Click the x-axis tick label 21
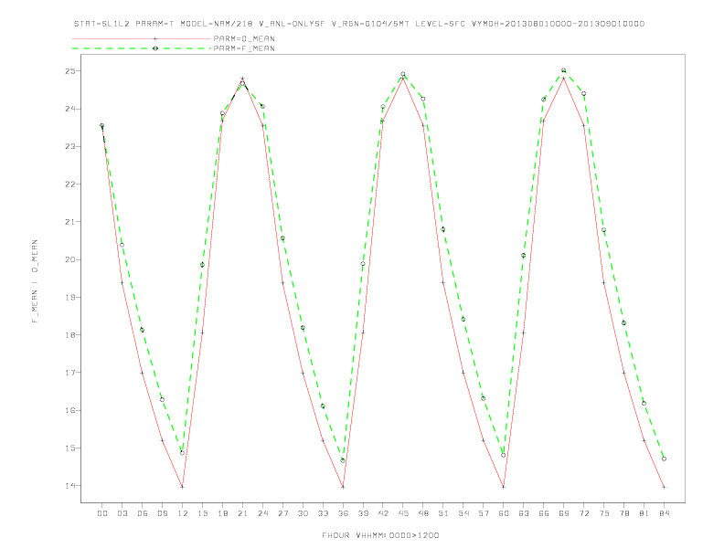Viewport: 724px width, 559px height. [x=242, y=513]
